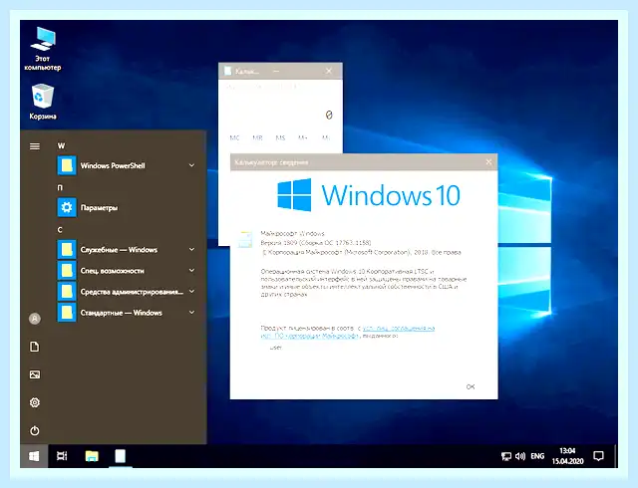The width and height of the screenshot is (638, 488).
Task: Open the license terms link in about dialog
Action: 348,332
